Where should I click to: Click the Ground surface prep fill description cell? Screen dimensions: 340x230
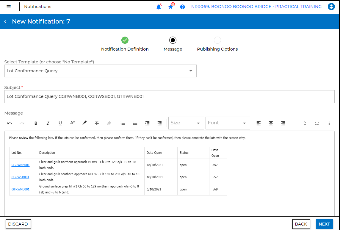[91, 189]
